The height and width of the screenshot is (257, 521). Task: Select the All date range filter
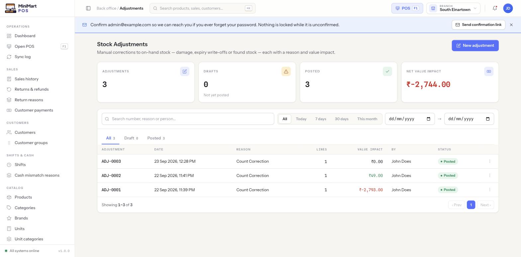285,119
